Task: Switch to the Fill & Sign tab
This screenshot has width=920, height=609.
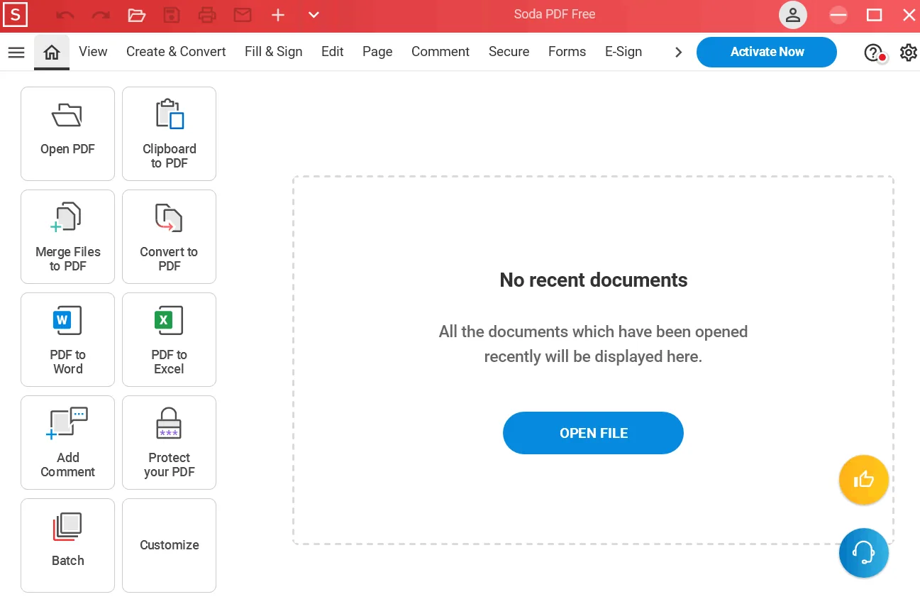Action: click(x=273, y=52)
